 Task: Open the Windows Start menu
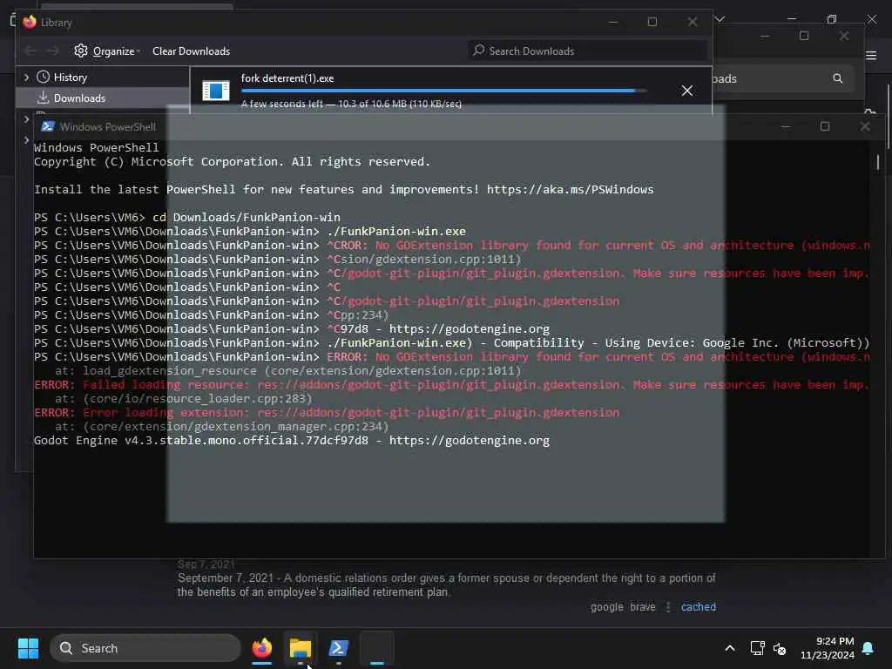(28, 648)
